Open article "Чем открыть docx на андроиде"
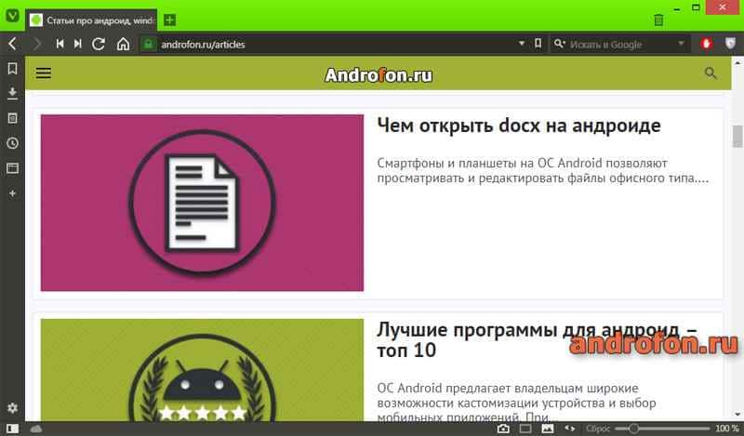744x436 pixels. [x=519, y=126]
